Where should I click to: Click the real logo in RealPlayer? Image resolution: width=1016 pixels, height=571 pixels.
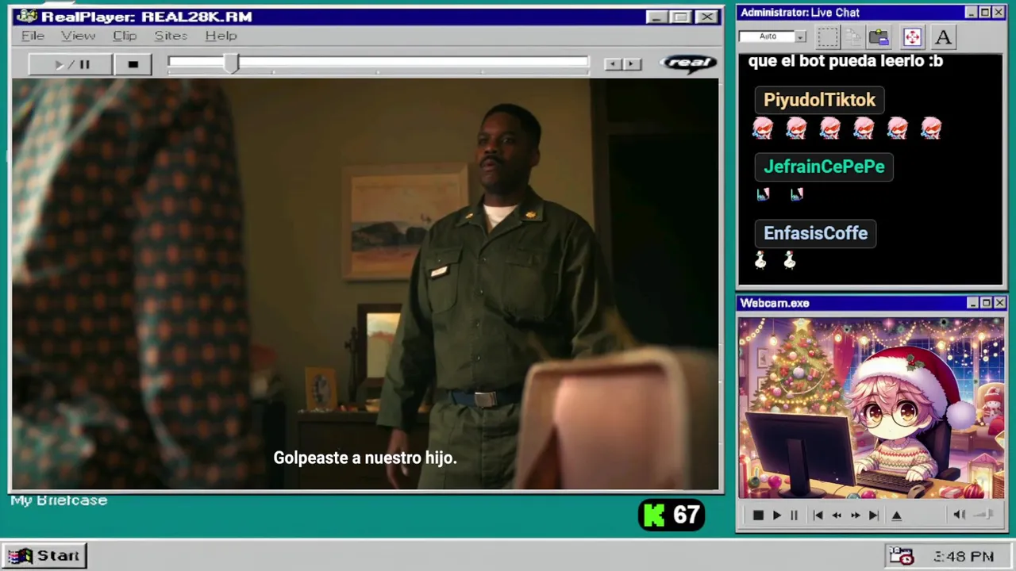coord(688,63)
